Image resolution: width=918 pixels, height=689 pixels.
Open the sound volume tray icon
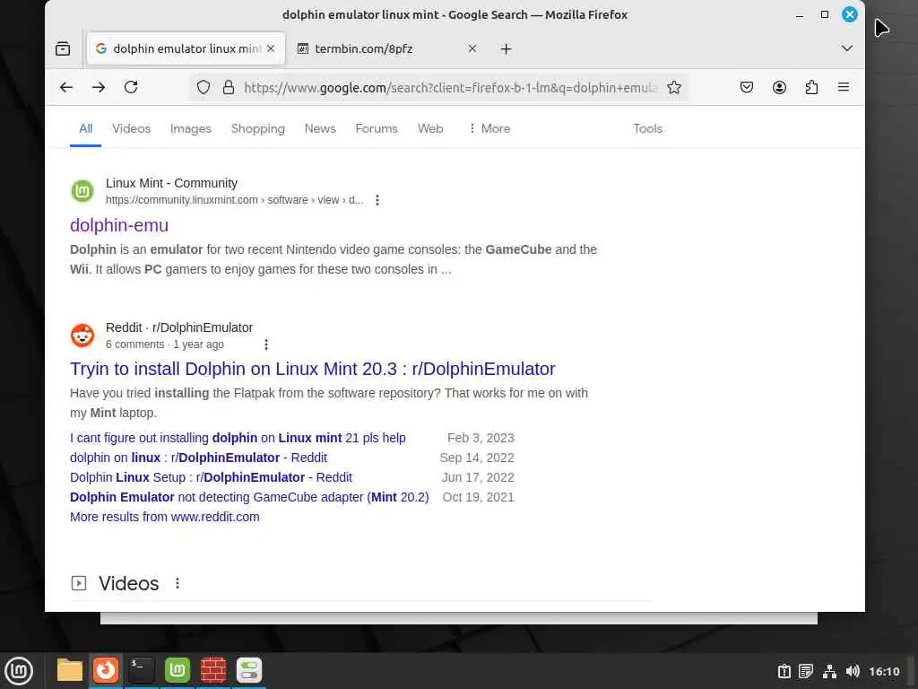tap(853, 671)
